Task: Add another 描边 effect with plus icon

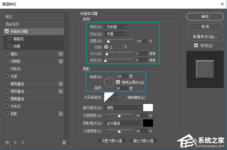Action: point(61,54)
